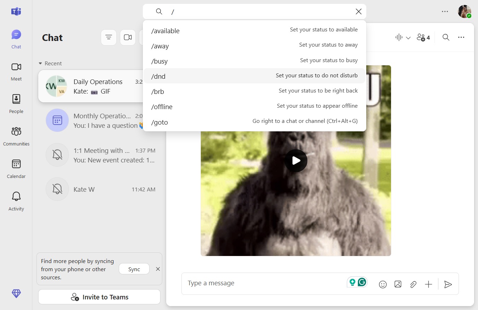Click the Microsoft Teams logo
The image size is (478, 310).
[x=16, y=11]
